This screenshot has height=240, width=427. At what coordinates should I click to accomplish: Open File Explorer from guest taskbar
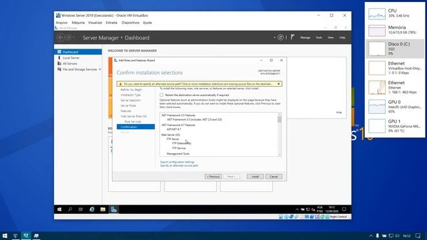[x=103, y=209]
